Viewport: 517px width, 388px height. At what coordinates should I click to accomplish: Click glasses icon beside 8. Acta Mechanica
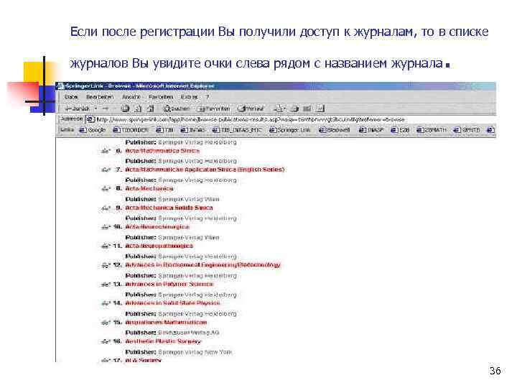click(106, 190)
